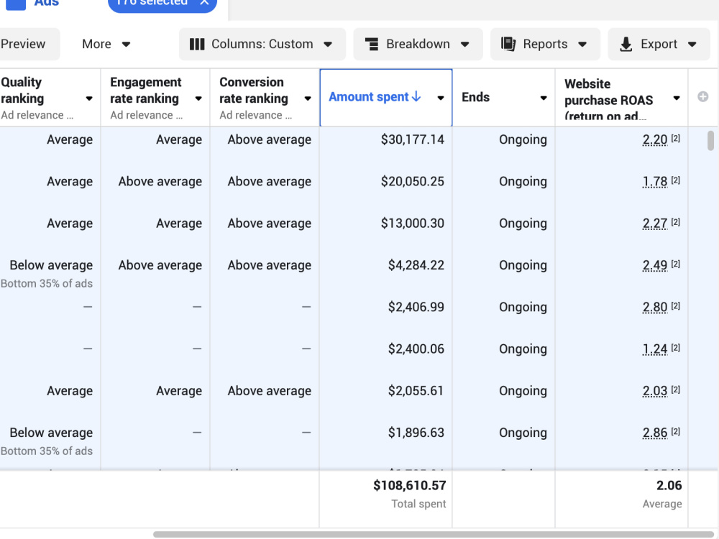Open the More menu
Screen dimensions: 719x539
pyautogui.click(x=106, y=44)
